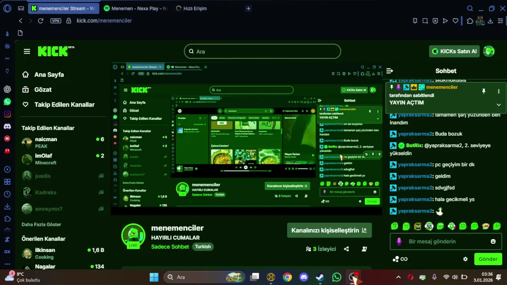Open Steam from the taskbar
The image size is (507, 285).
[320, 277]
